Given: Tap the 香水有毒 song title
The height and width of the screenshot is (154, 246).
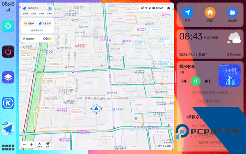Looking at the screenshot, I should [187, 67].
